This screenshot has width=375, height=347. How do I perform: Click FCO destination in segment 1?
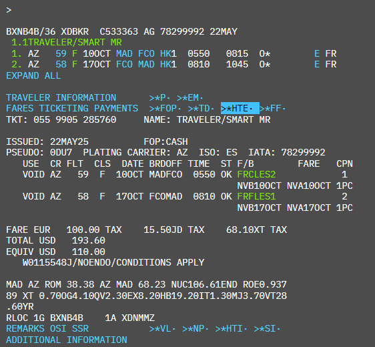coord(146,53)
